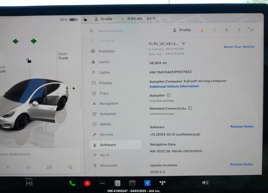This screenshot has width=268, height=193.
Task: Open the Tidal music app in dock
Action: coord(162,183)
